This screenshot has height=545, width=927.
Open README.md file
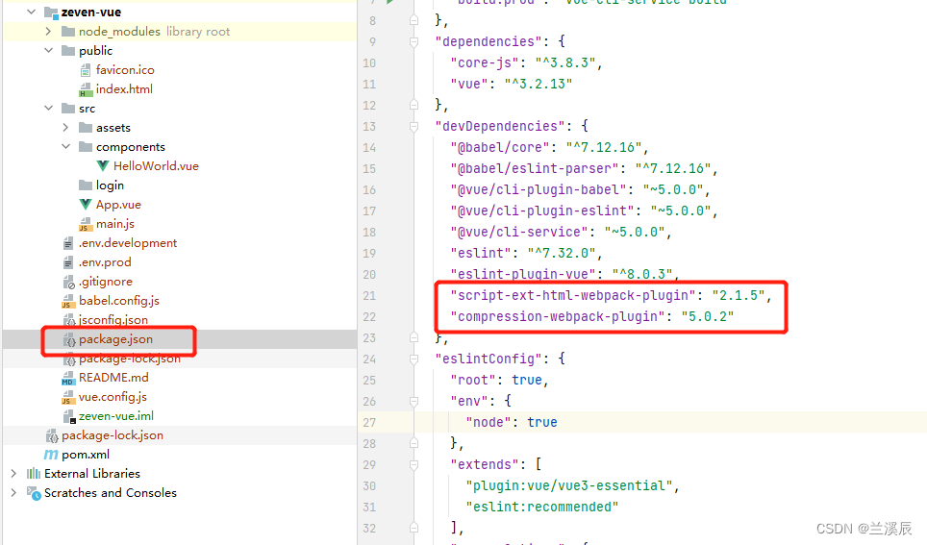point(113,378)
